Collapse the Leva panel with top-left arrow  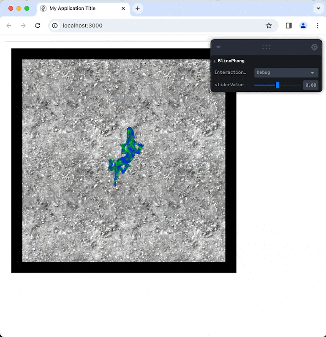click(x=218, y=47)
